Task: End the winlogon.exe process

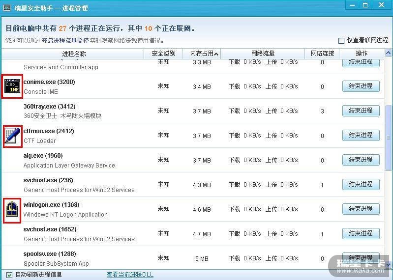Action: click(361, 209)
